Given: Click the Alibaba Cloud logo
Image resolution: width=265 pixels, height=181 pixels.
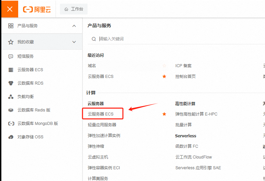Looking at the screenshot, I should (x=37, y=9).
